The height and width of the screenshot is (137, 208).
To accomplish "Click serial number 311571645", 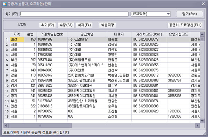I will pyautogui.click(x=52, y=101).
